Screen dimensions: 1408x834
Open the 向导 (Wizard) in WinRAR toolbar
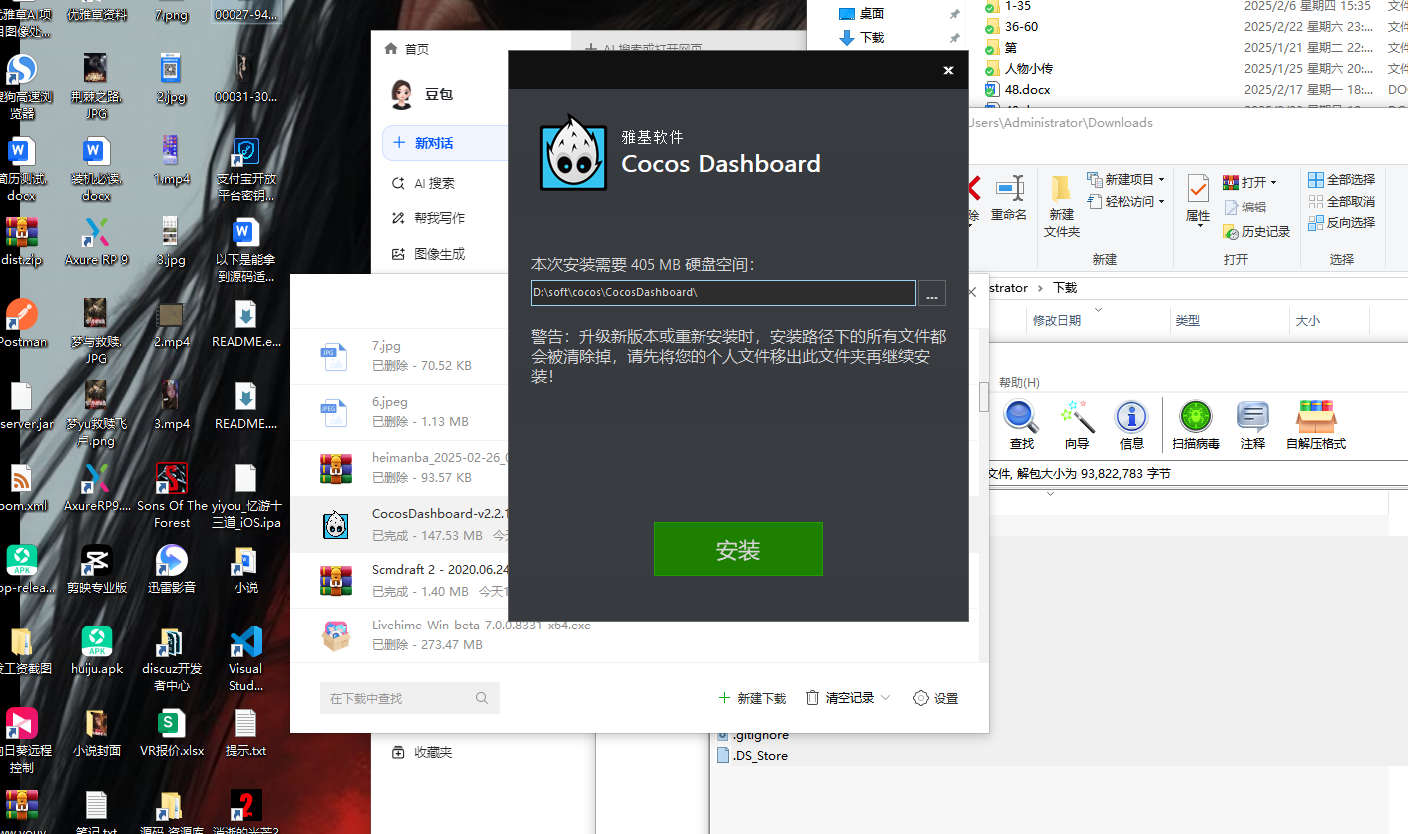coord(1076,424)
